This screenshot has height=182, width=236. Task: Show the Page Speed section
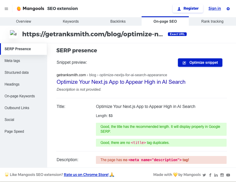tap(14, 132)
